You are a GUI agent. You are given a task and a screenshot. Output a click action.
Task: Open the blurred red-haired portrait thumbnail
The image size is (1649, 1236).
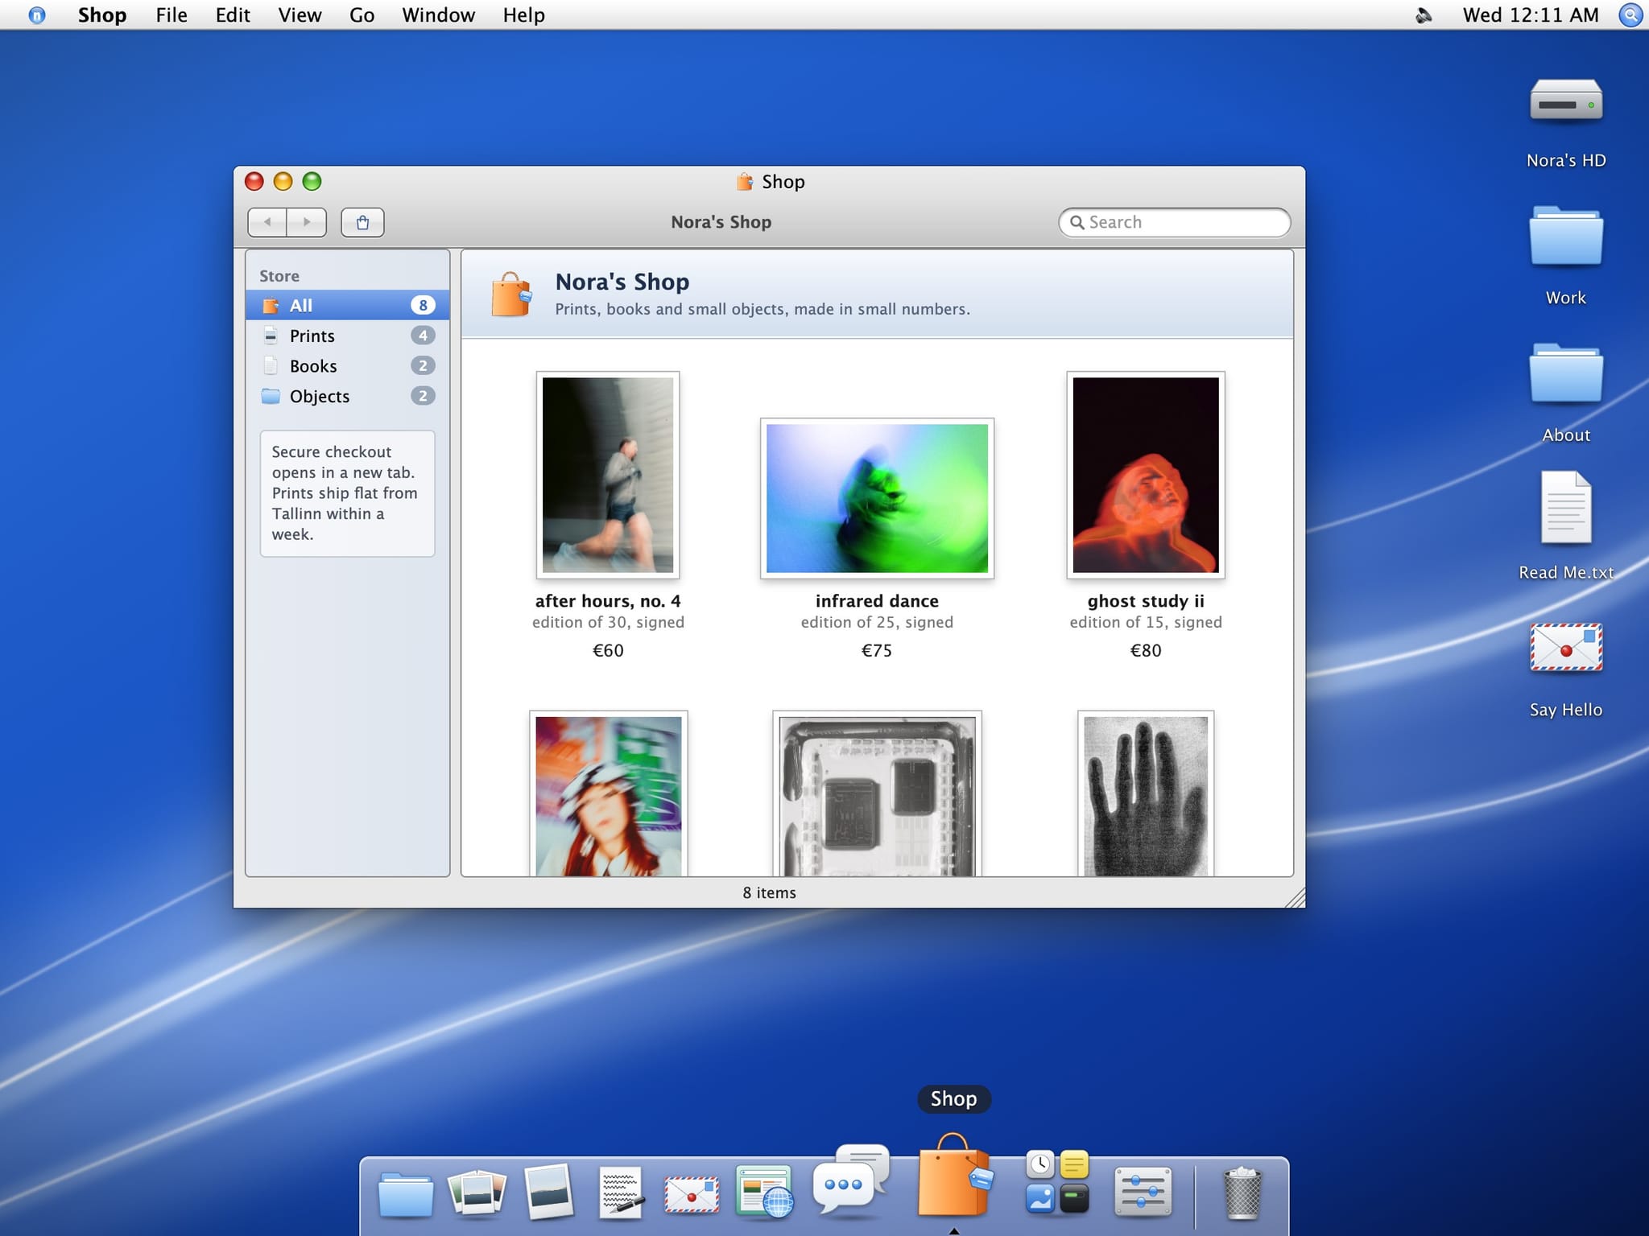click(x=608, y=794)
